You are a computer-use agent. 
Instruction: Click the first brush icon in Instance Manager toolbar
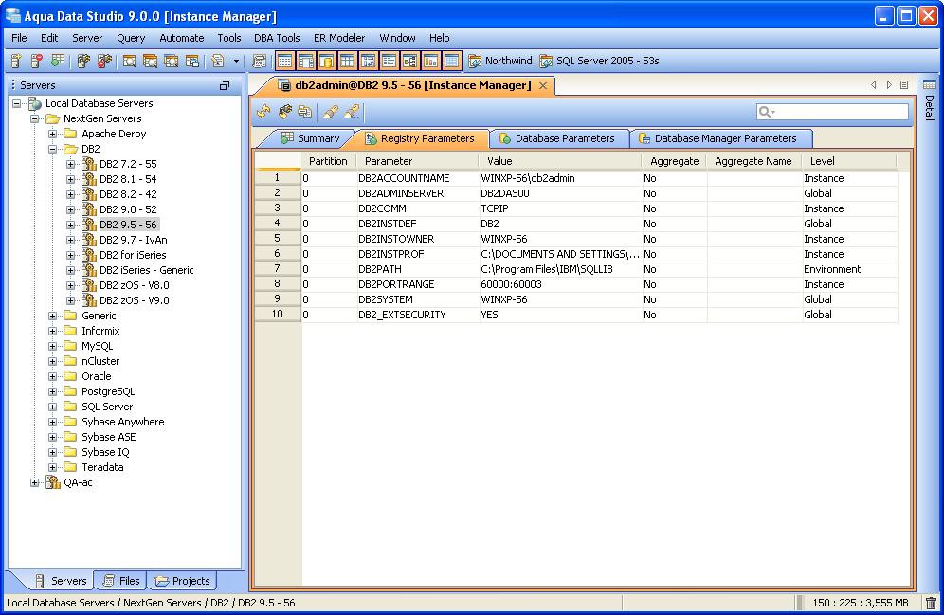pos(330,111)
